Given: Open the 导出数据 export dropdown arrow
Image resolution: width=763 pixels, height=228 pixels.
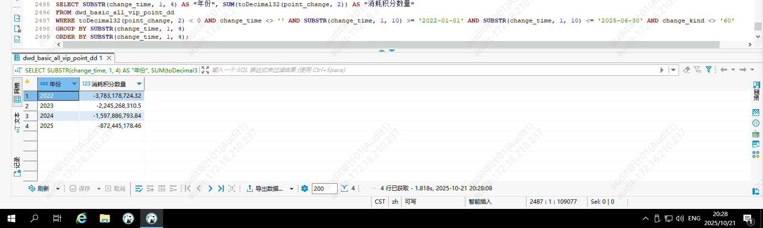Looking at the screenshot, I should pos(291,189).
